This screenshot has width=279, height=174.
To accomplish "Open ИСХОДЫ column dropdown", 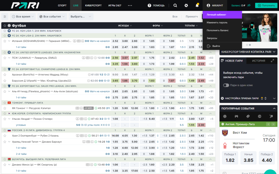I will click(125, 26).
